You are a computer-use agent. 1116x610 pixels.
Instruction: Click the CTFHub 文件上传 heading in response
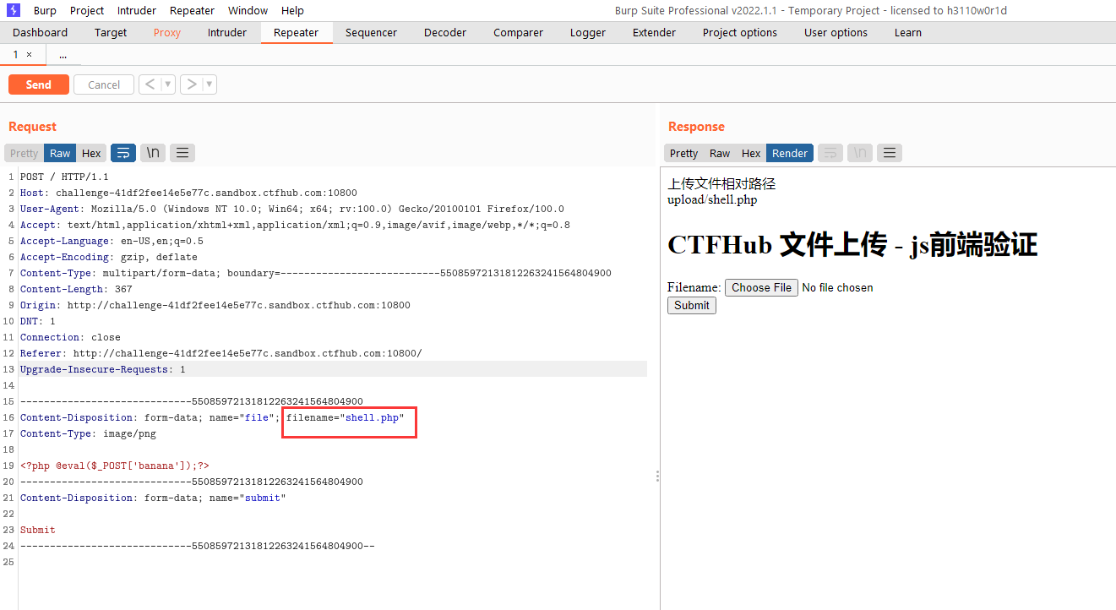[852, 244]
